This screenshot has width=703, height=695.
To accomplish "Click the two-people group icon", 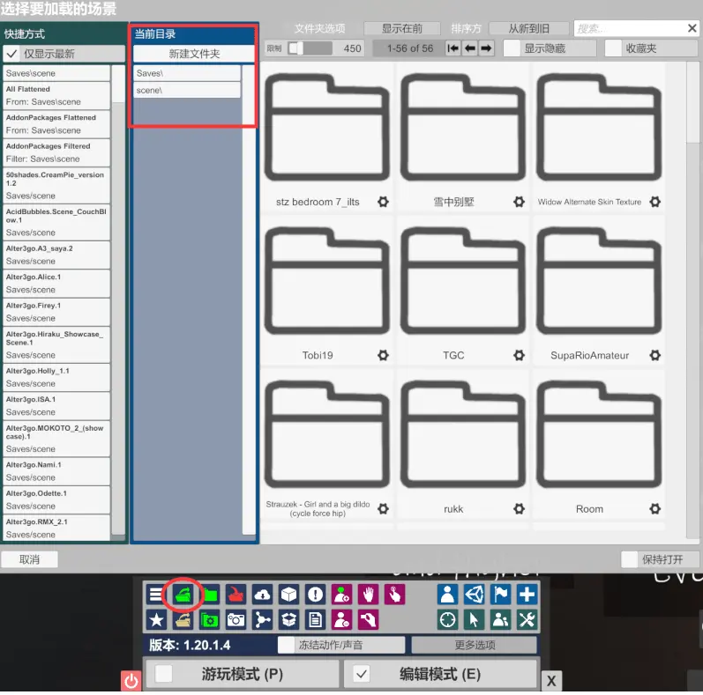I will coord(500,620).
